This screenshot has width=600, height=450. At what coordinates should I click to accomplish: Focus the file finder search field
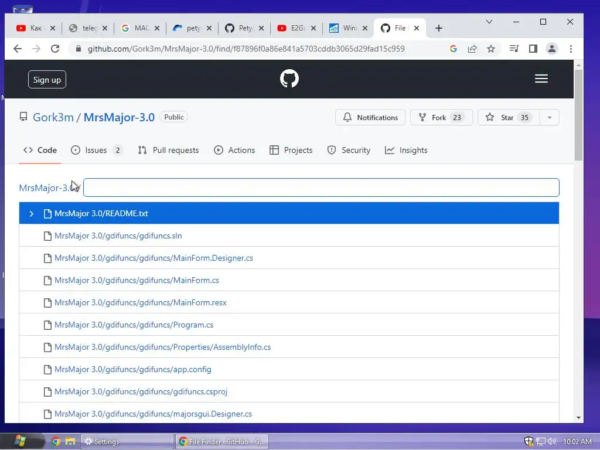pos(321,187)
